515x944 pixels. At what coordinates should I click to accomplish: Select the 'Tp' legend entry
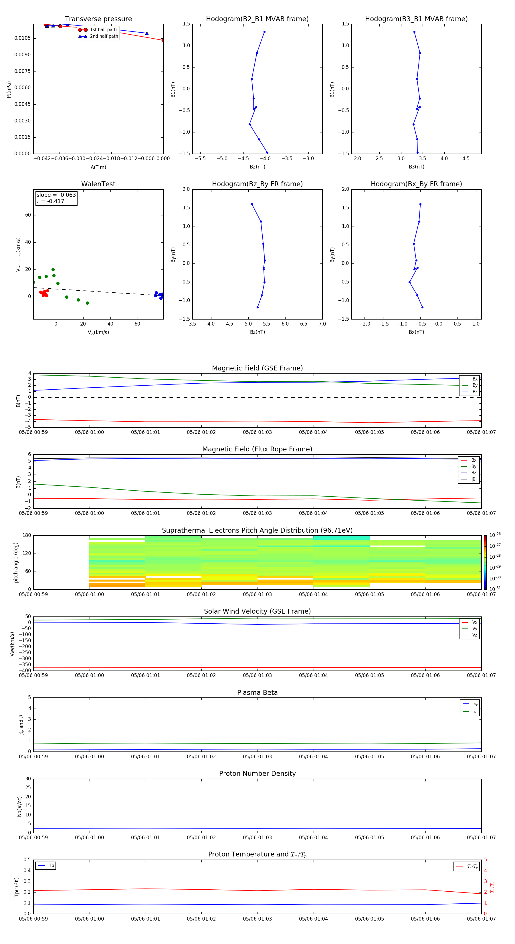click(46, 866)
